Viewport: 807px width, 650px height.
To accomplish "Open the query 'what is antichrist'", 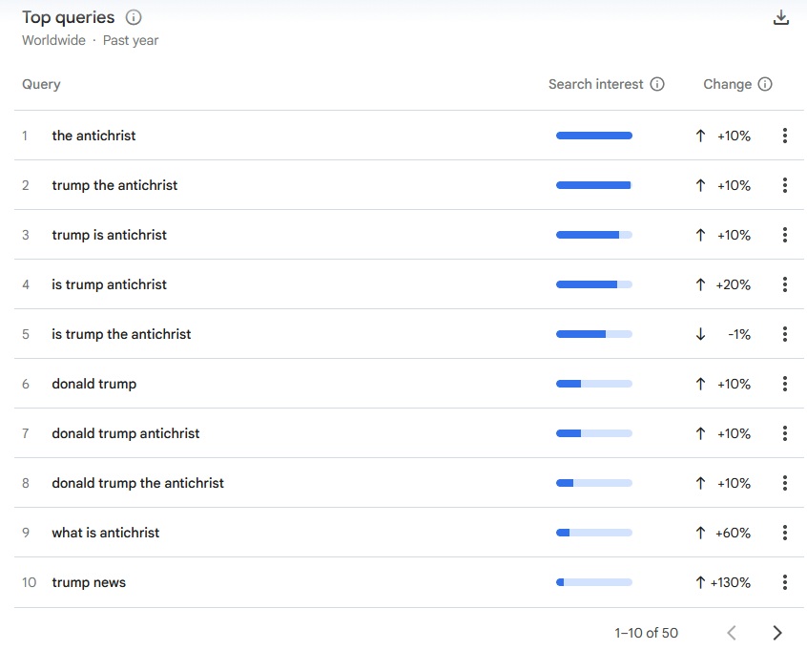I will 106,533.
